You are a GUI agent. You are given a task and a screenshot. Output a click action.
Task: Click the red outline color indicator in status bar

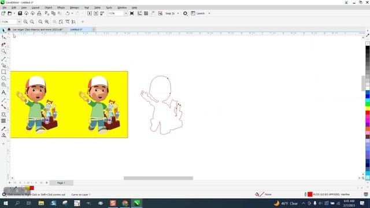tap(310, 194)
